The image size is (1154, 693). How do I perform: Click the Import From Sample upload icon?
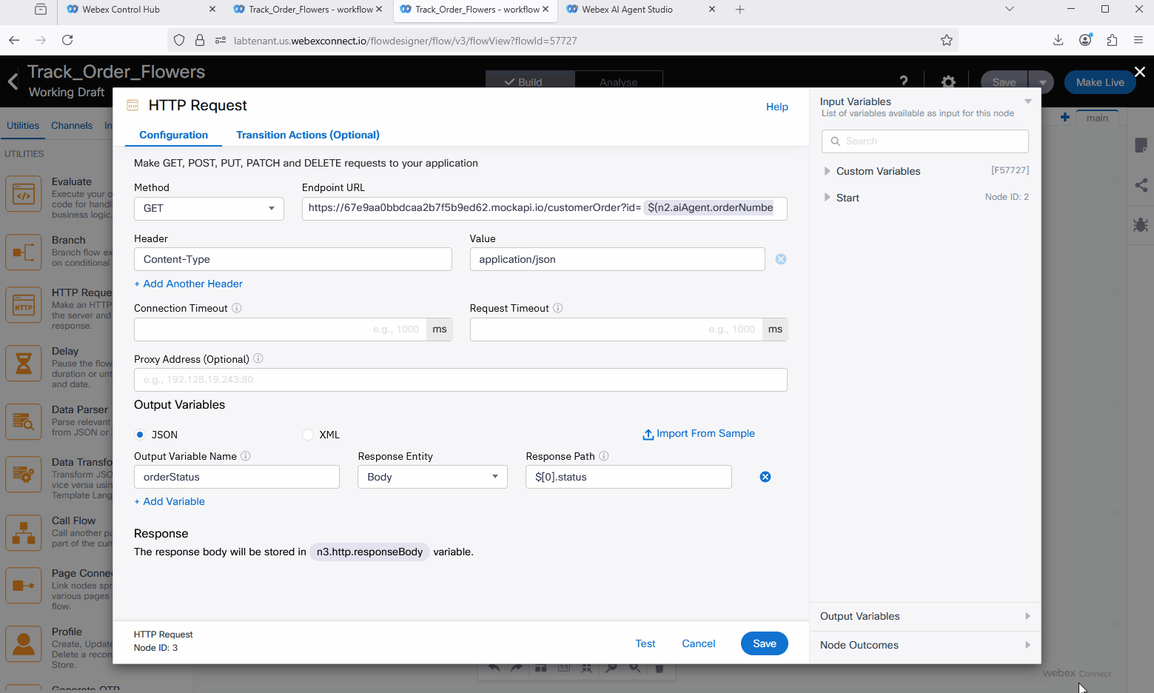648,435
